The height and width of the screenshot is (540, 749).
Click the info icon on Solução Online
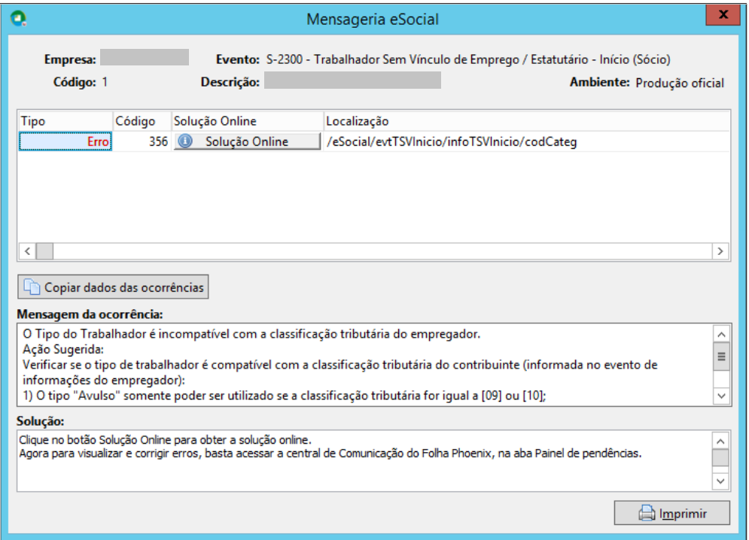(185, 141)
